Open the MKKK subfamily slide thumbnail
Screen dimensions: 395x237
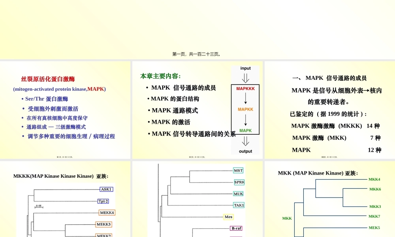click(x=65, y=197)
